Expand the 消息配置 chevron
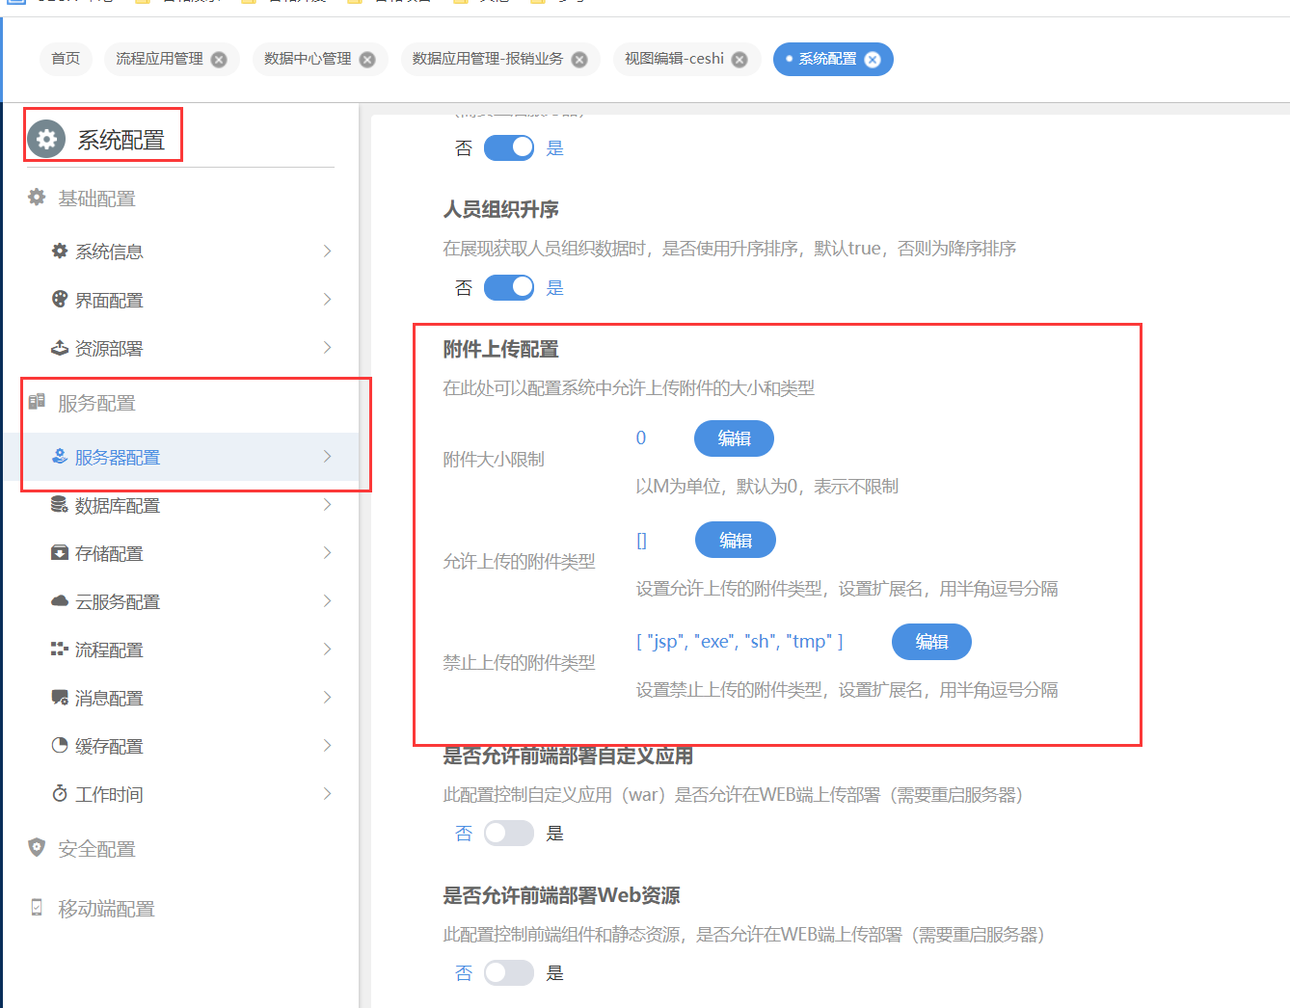 tap(328, 697)
